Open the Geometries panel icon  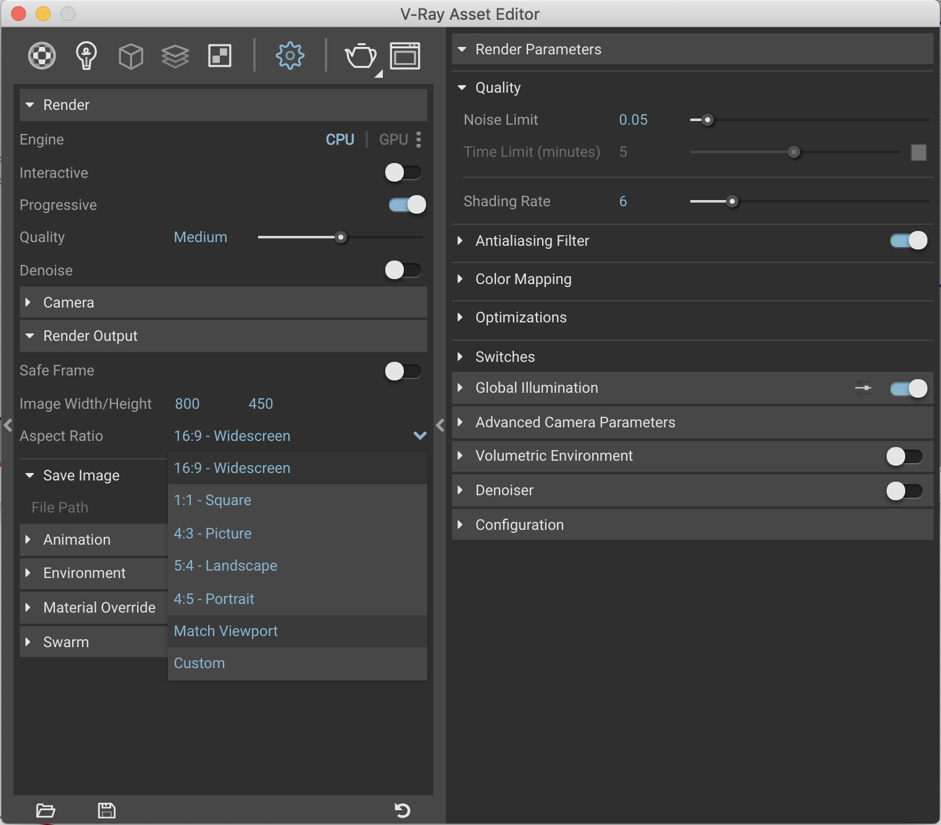[130, 56]
